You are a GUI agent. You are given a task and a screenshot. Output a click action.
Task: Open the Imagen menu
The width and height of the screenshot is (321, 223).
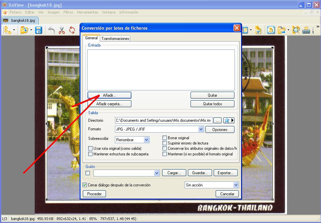(54, 12)
